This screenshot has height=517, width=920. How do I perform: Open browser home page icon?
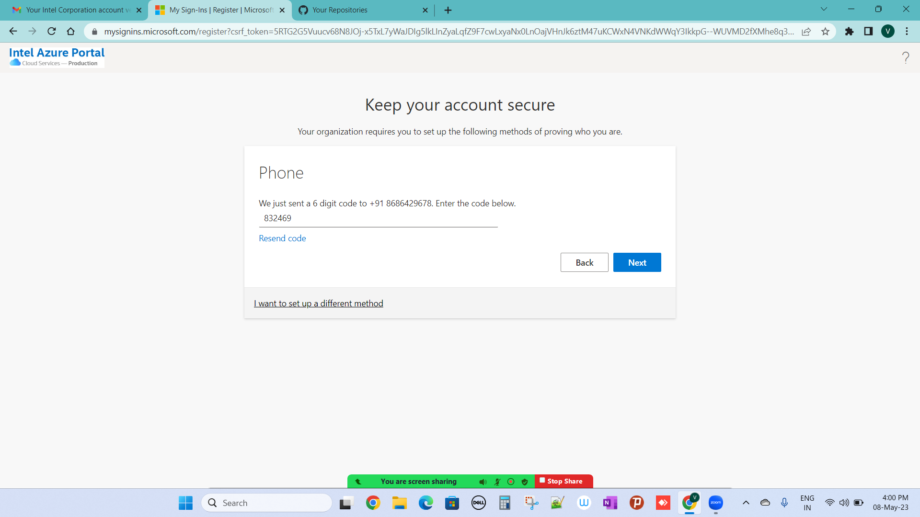(x=71, y=32)
